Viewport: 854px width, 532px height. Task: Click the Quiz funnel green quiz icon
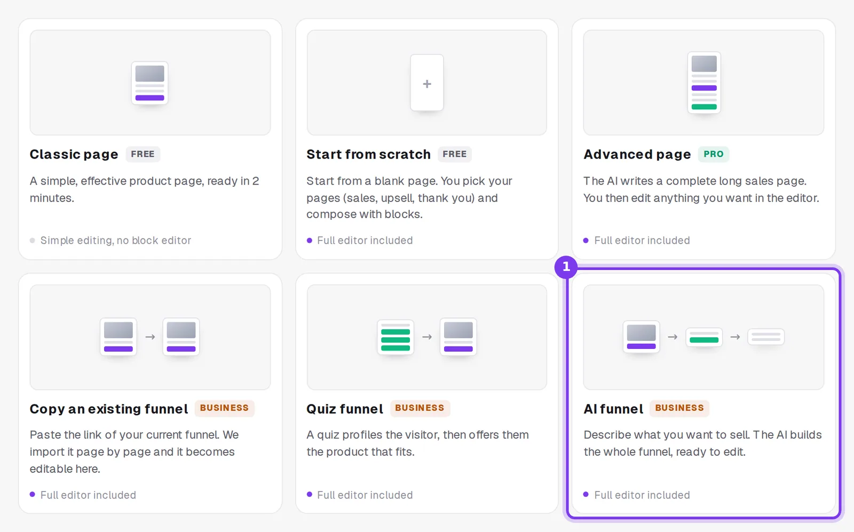[x=396, y=337]
